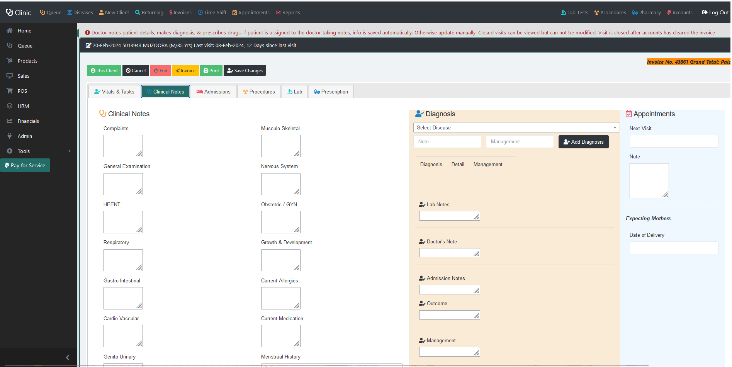Screen dimensions: 732x367
Task: Click the Current Allergies text area
Action: pyautogui.click(x=281, y=298)
